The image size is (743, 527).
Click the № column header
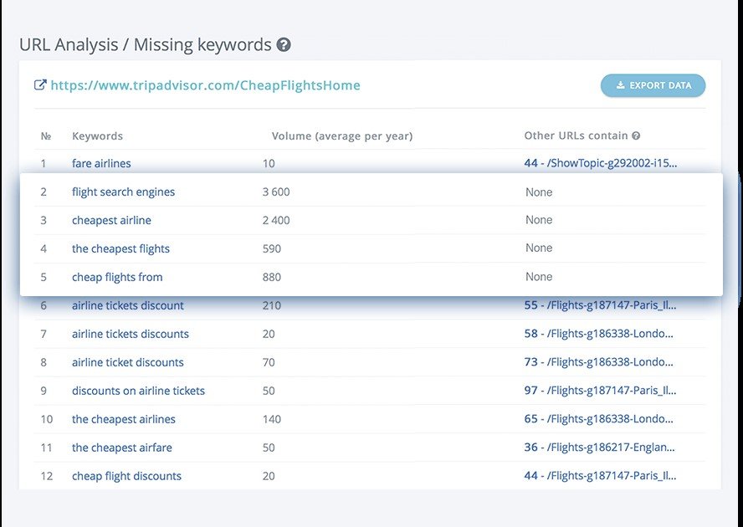pos(46,136)
